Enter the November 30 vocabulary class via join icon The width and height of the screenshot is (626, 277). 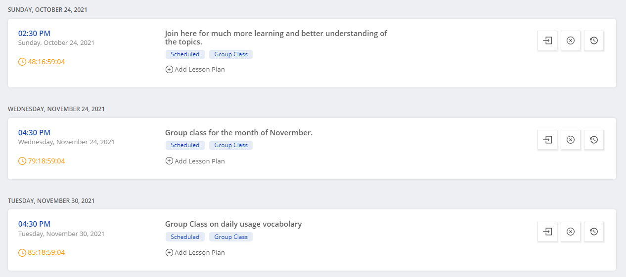click(547, 231)
